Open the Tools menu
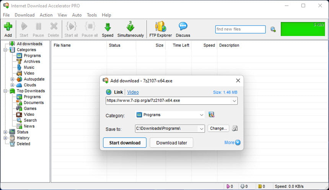The width and height of the screenshot is (329, 190). click(x=92, y=15)
